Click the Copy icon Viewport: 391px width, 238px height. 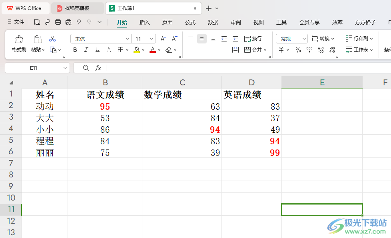pos(53,50)
